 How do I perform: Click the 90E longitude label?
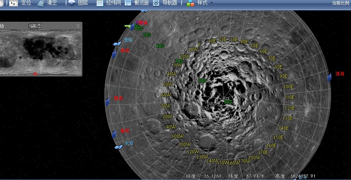click(x=284, y=76)
